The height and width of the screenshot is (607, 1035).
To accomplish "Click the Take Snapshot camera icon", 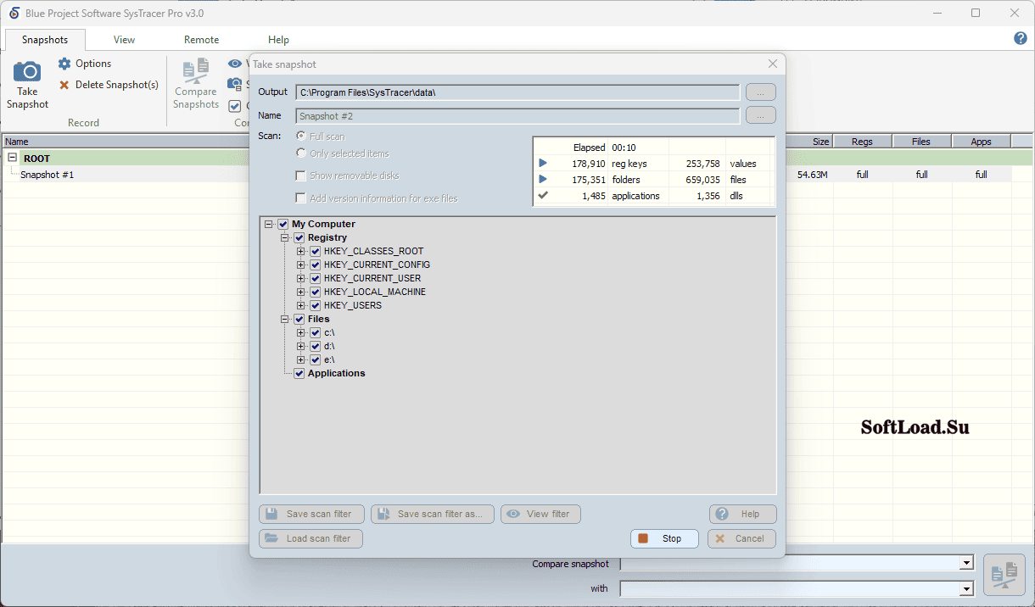I will pyautogui.click(x=27, y=72).
